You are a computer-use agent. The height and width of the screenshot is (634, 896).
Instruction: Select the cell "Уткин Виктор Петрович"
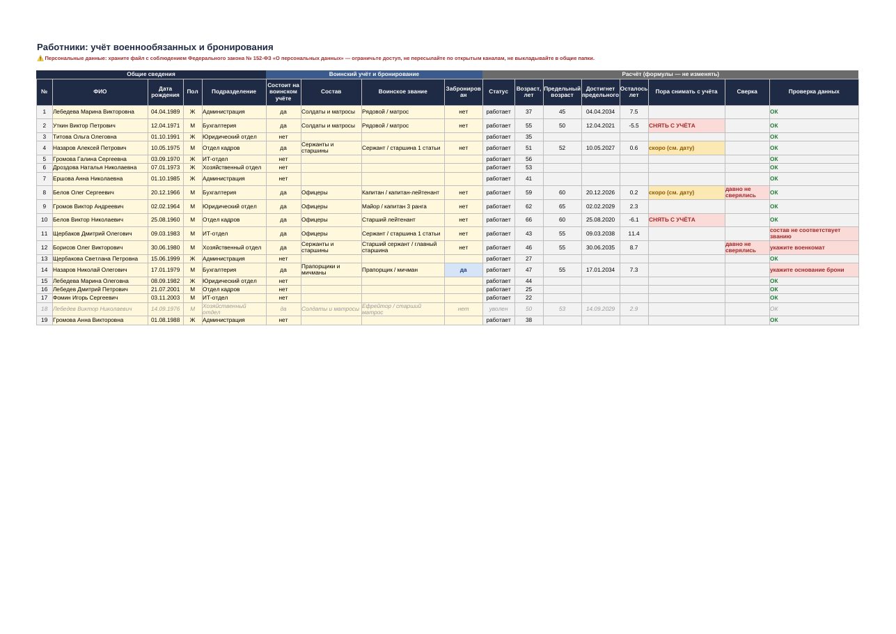pos(100,126)
